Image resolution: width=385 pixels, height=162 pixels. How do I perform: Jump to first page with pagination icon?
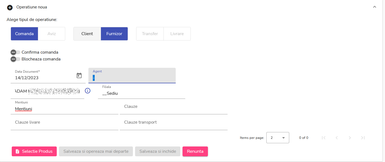tap(324, 138)
